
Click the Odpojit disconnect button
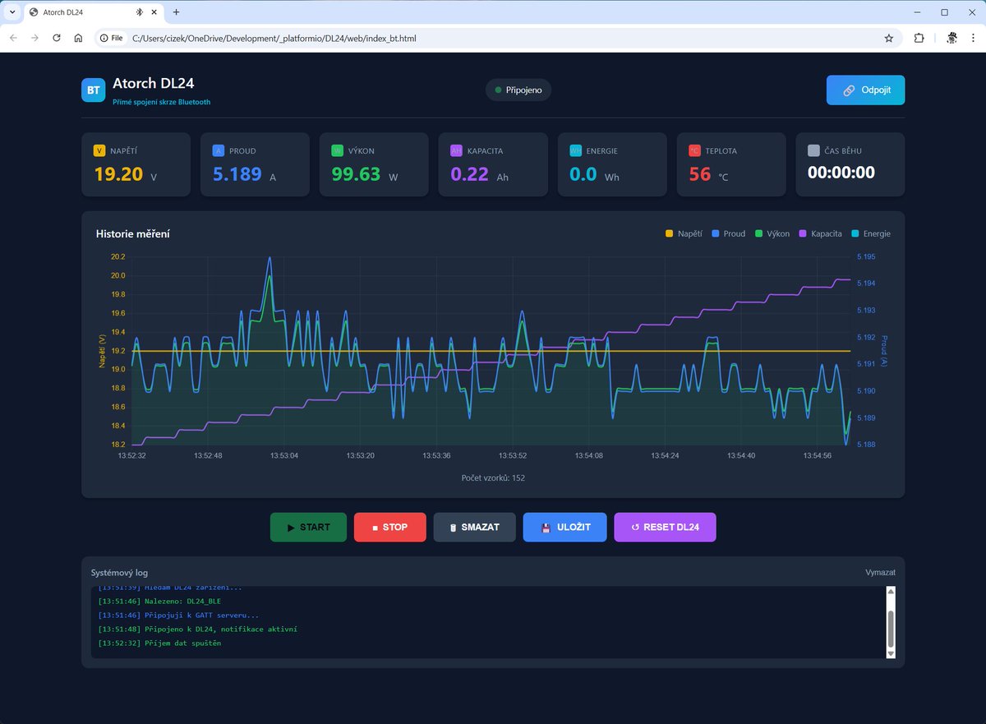click(x=865, y=90)
